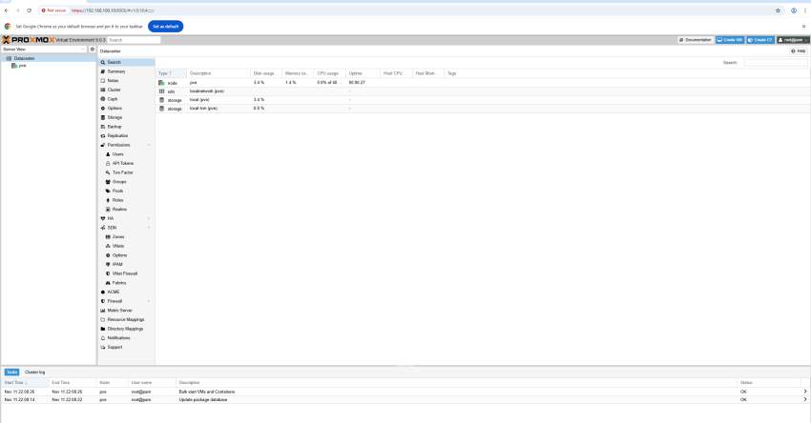Click the Zones grid icon
Screen dimensions: 811x423
coord(108,237)
